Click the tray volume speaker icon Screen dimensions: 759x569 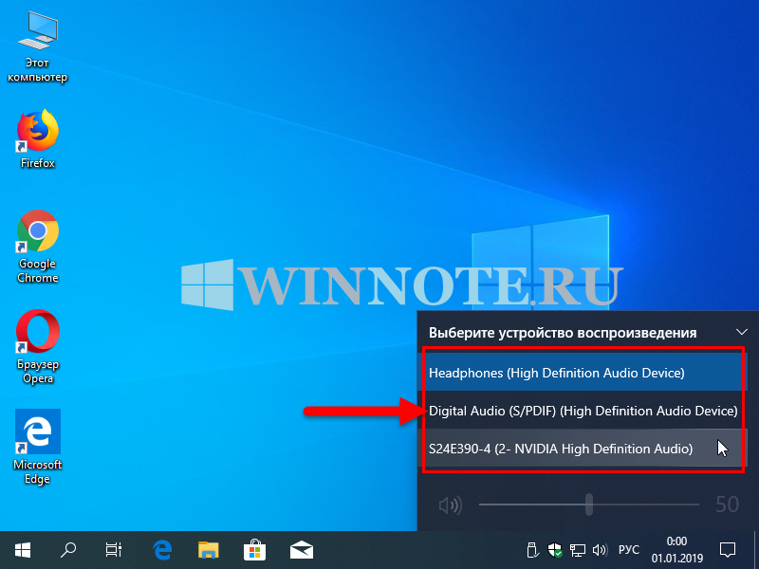click(599, 549)
